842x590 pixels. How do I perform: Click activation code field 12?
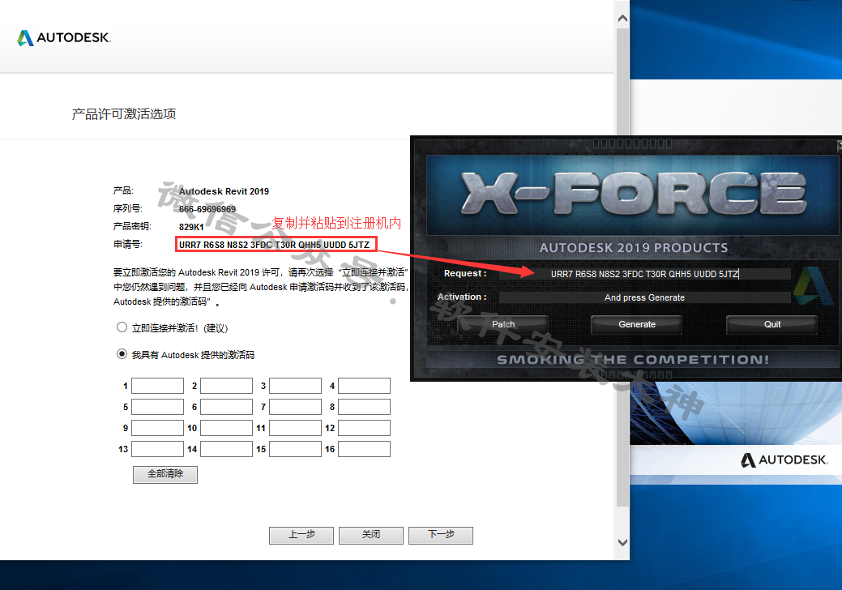point(364,428)
